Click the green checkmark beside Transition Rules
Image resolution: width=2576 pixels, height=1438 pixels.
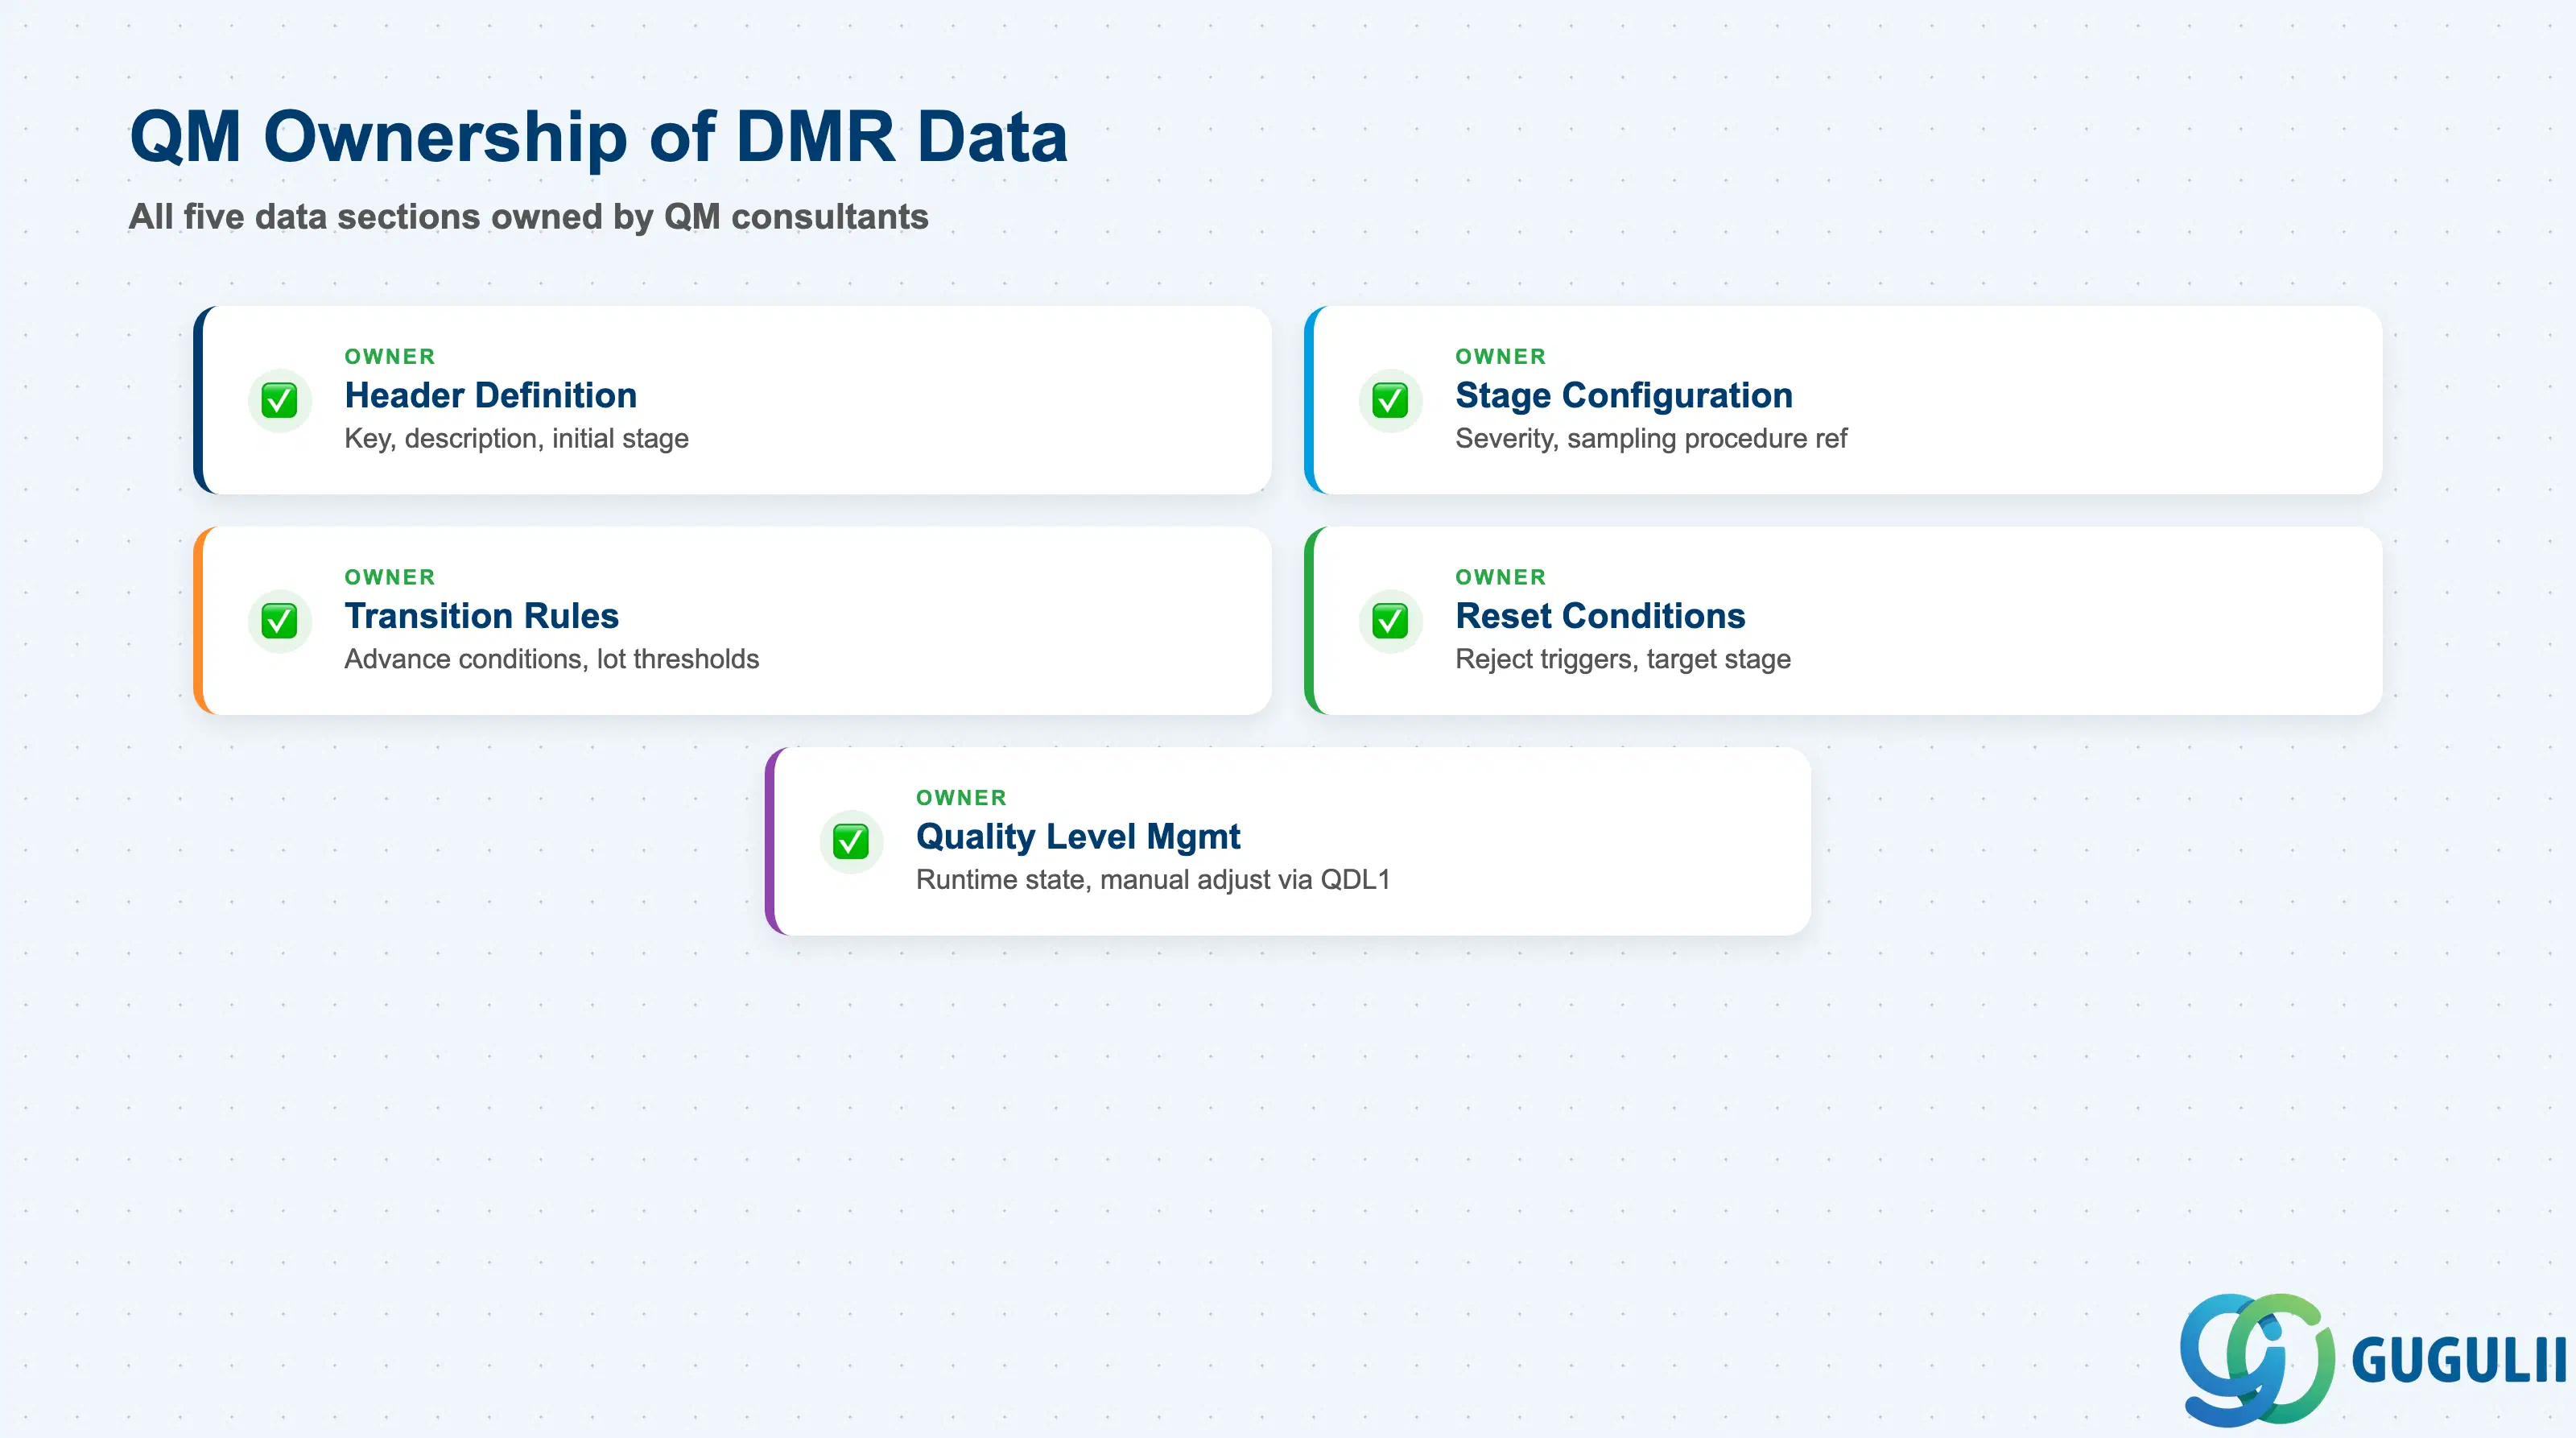point(279,621)
